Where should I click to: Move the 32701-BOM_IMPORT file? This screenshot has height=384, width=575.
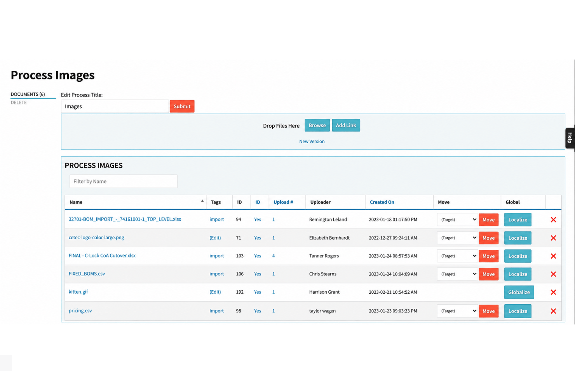tap(488, 220)
